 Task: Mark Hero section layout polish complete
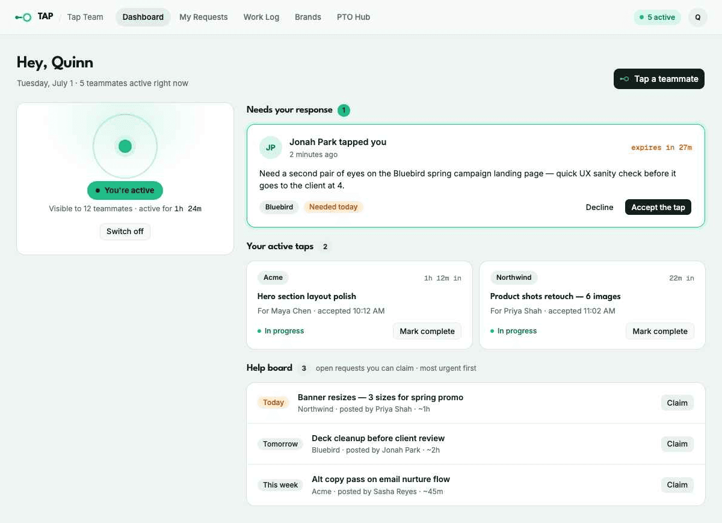point(427,331)
